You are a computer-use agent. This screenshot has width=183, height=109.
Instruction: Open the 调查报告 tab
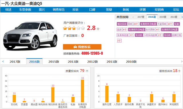(x=59, y=10)
